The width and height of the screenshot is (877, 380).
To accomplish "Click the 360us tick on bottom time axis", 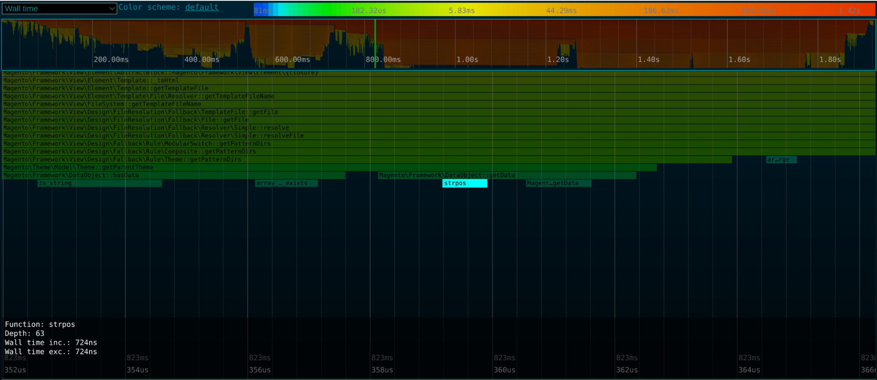I will pyautogui.click(x=505, y=370).
